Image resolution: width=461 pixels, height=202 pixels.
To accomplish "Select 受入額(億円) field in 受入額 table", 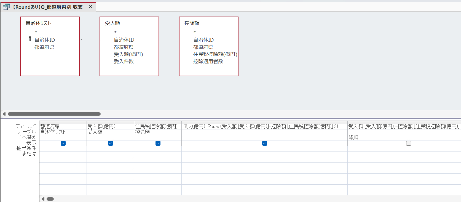I will pos(128,54).
